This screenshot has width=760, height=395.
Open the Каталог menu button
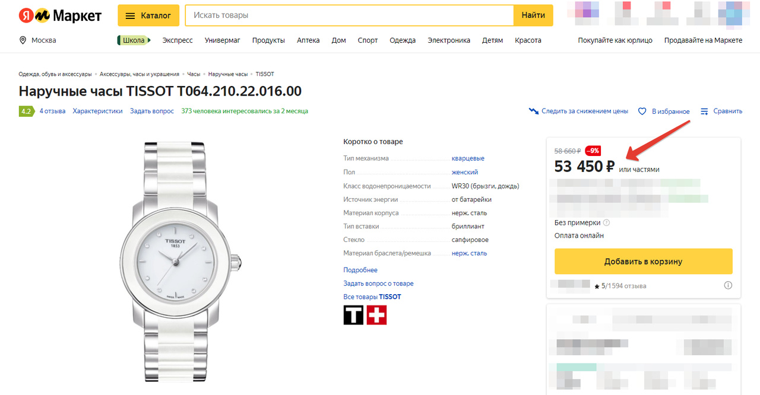[148, 15]
